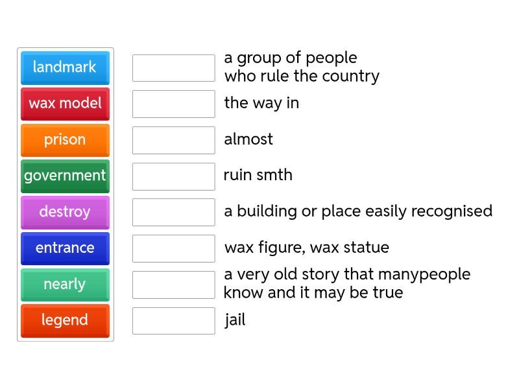Select the empty box next to 'the way in'
Image resolution: width=519 pixels, height=389 pixels.
pos(173,104)
